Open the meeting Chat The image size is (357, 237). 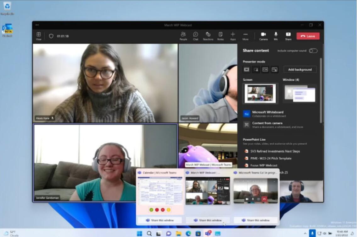tap(195, 36)
